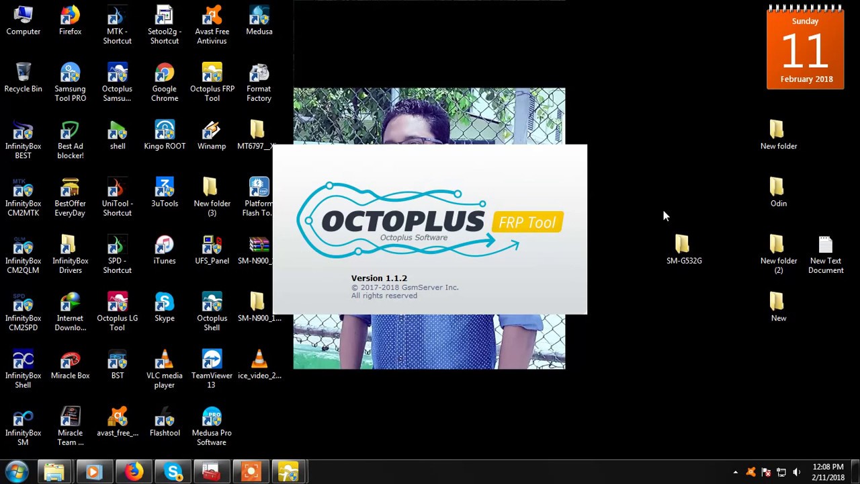The image size is (860, 484).
Task: Switch to Skype on the taskbar
Action: (173, 472)
